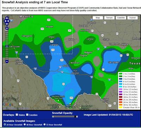Zoom in with the plus button
Viewport: 141px width, 128px height.
pos(7,28)
